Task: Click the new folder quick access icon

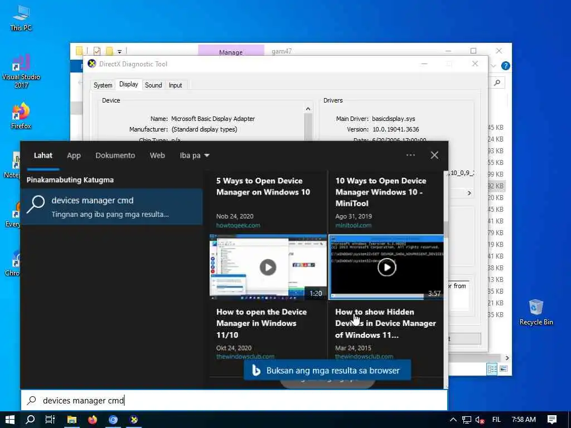Action: pyautogui.click(x=109, y=51)
